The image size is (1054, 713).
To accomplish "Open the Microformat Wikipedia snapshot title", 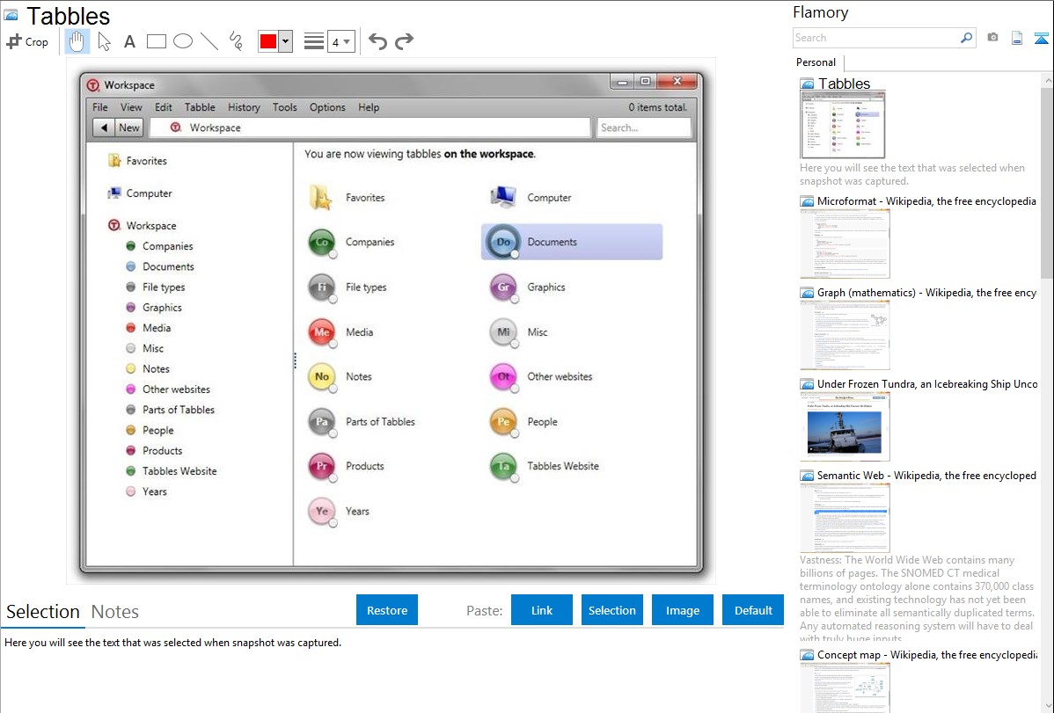I will coord(926,201).
